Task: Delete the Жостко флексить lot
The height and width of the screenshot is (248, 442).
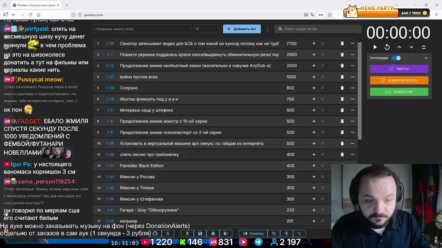Action: [342, 99]
